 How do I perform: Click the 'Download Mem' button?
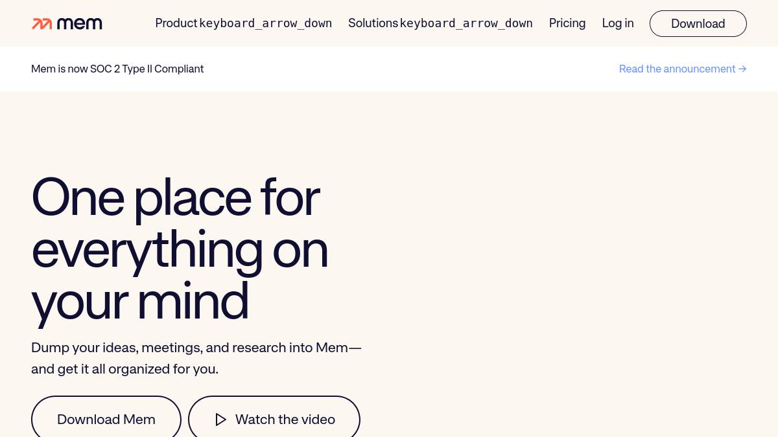point(106,420)
